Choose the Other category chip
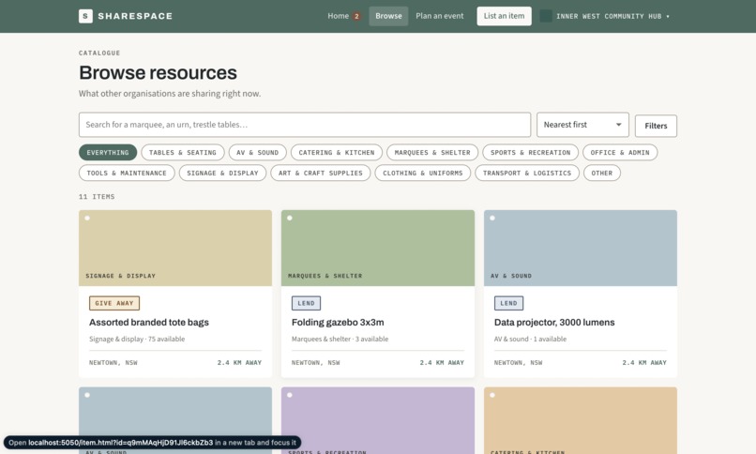Viewport: 756px width, 454px height. tap(602, 173)
